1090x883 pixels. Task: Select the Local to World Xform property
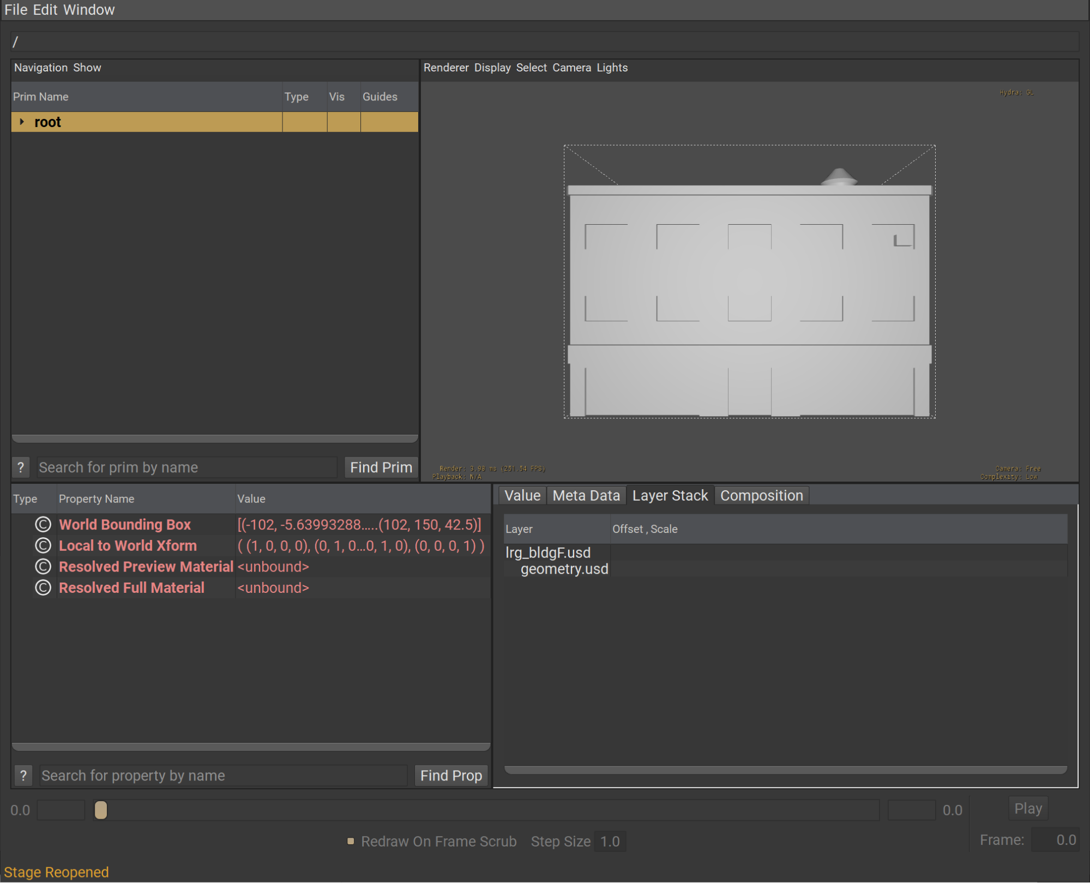[x=128, y=546]
